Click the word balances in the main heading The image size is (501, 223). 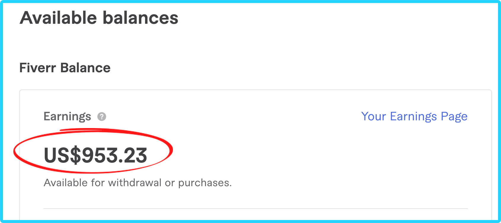click(141, 18)
